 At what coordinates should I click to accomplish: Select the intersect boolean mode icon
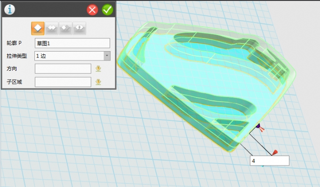pyautogui.click(x=80, y=28)
